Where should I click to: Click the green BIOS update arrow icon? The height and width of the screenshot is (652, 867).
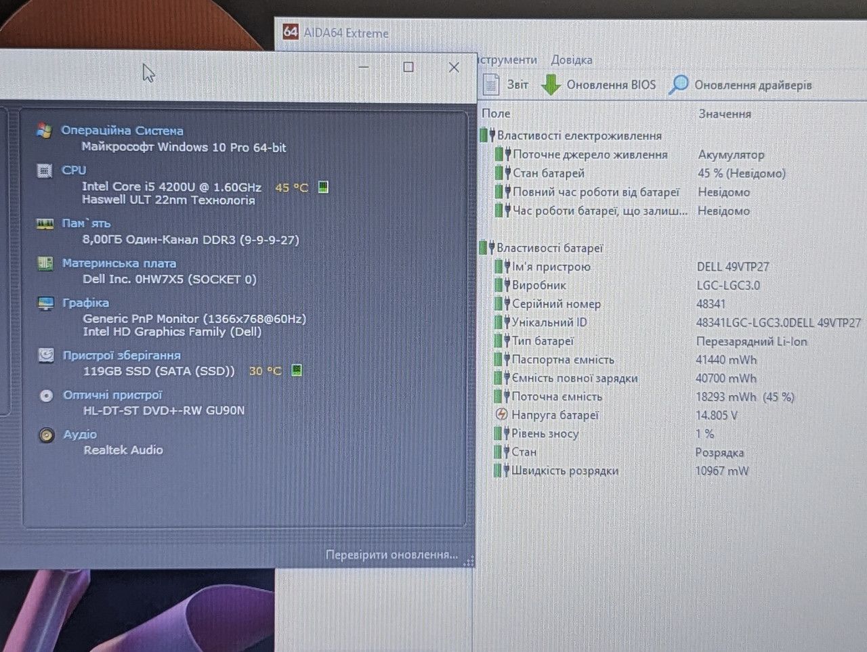[551, 85]
